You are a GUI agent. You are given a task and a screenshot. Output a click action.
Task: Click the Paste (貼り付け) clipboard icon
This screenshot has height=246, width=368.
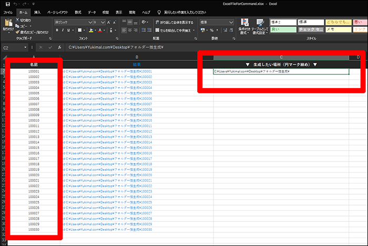[x=8, y=24]
